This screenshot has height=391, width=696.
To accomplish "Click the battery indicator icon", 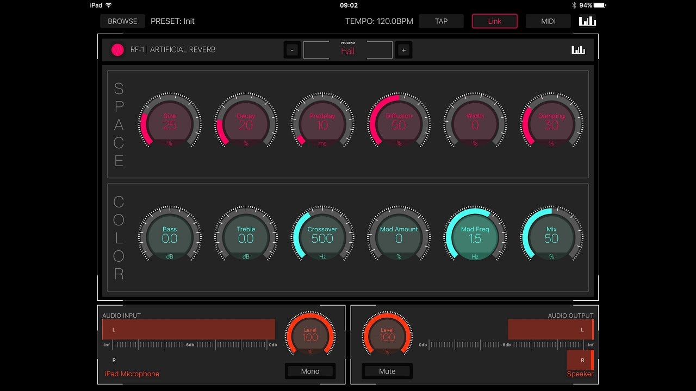I will (600, 5).
